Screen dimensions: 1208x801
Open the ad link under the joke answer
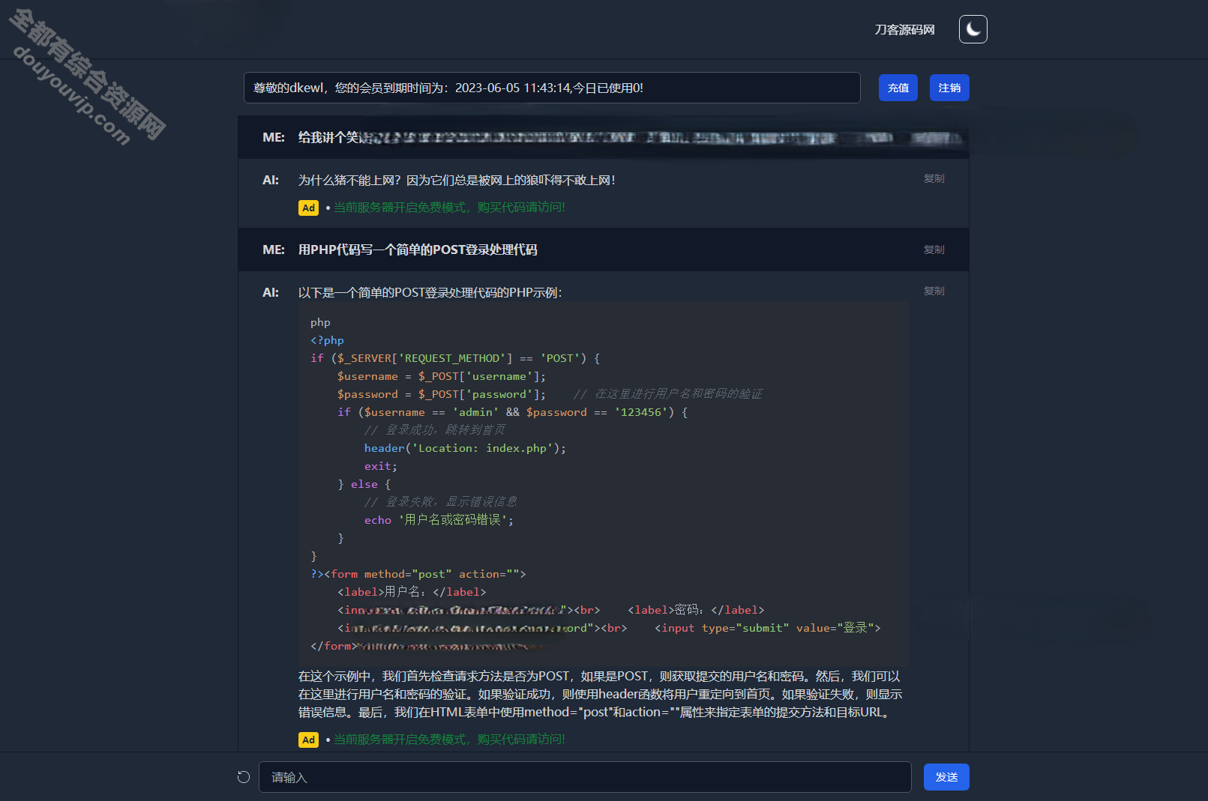click(449, 208)
